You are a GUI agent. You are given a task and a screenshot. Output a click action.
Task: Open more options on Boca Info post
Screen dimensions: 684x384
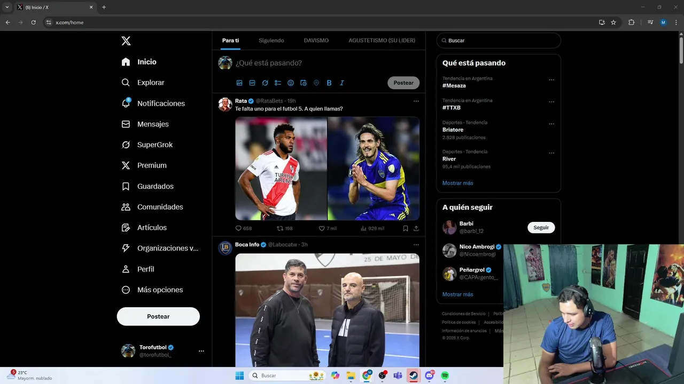click(x=416, y=245)
